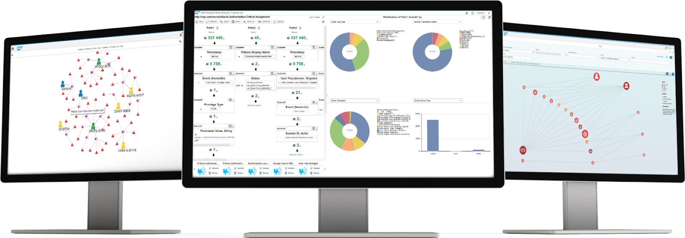Open Path3 Subset2 list menu icon
The width and height of the screenshot is (685, 238).
[314, 73]
